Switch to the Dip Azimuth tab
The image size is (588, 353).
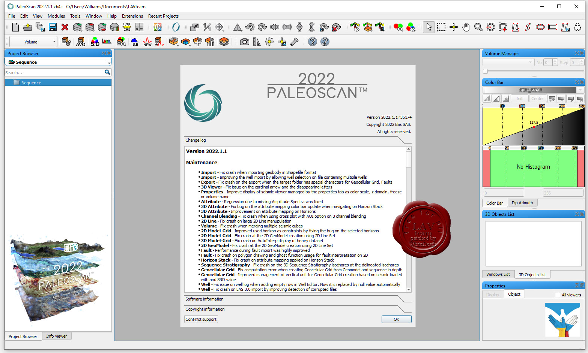522,203
